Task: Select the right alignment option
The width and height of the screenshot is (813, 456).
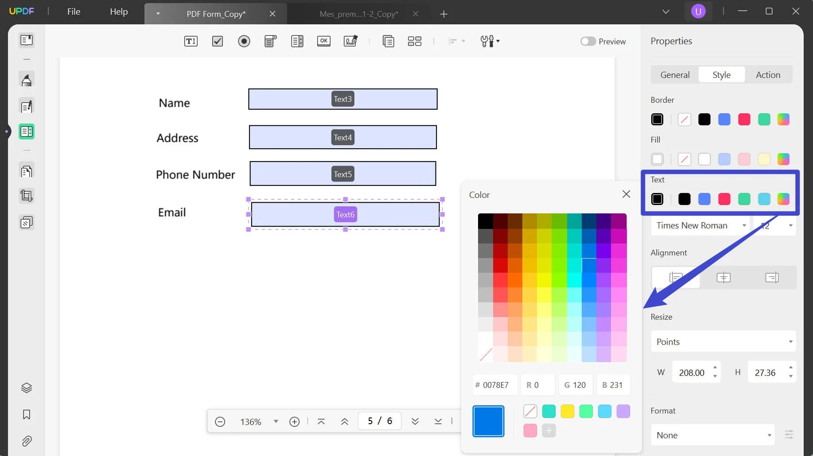Action: coord(772,278)
